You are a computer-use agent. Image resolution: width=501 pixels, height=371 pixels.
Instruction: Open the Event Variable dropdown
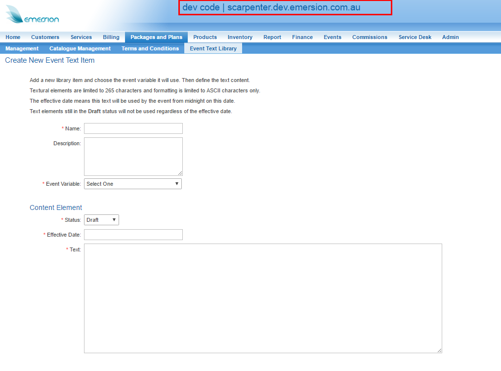132,184
